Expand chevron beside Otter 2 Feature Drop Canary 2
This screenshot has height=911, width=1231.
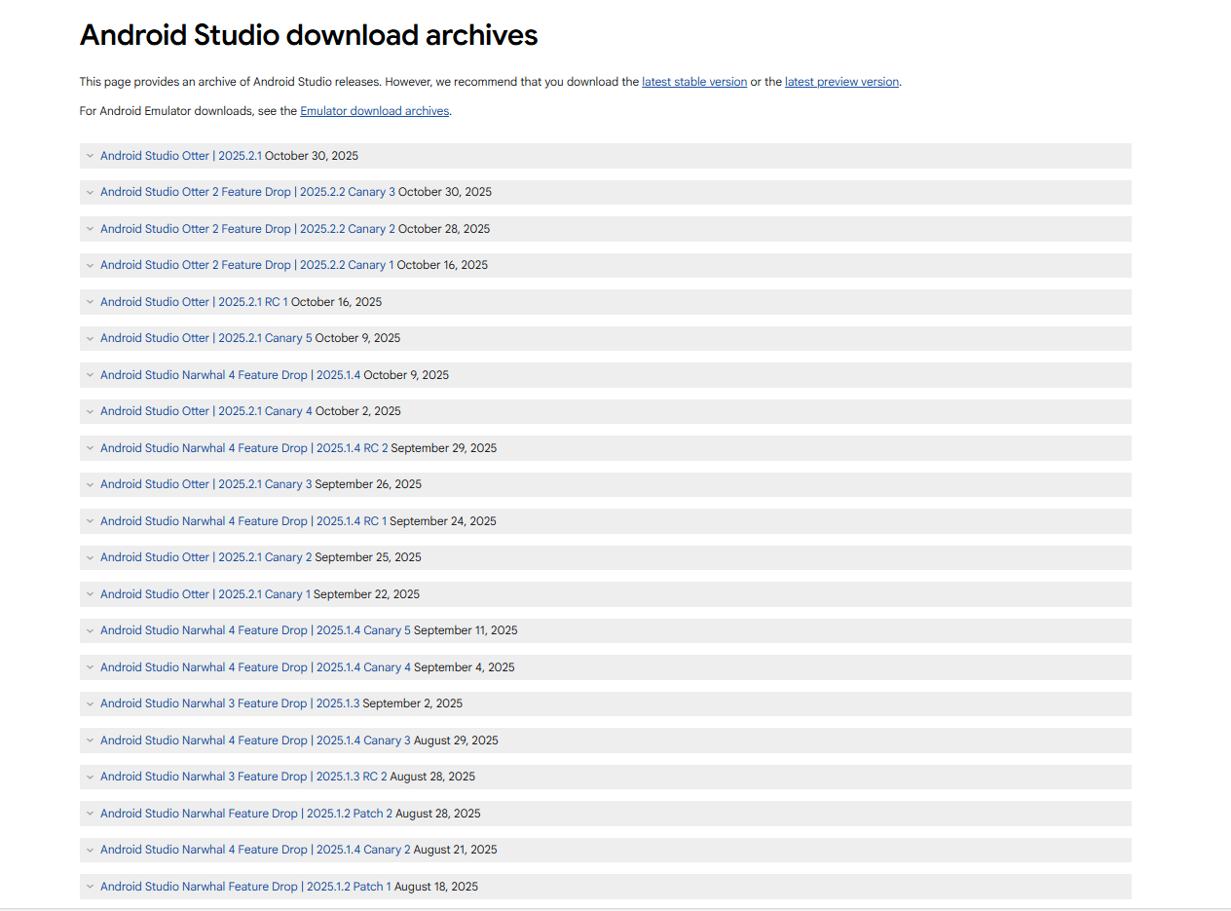[x=90, y=229]
